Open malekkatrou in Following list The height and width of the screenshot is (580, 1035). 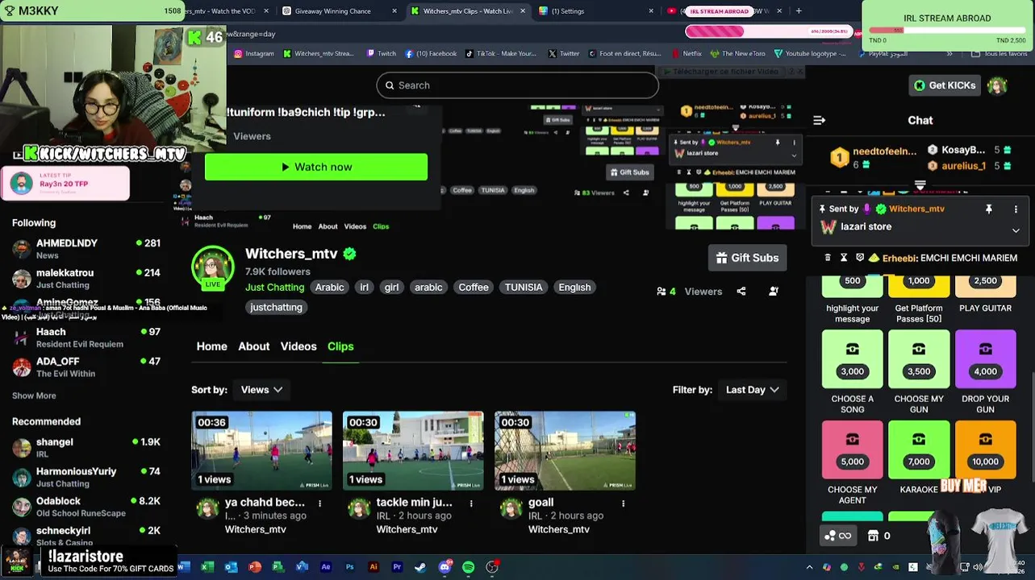coord(86,279)
